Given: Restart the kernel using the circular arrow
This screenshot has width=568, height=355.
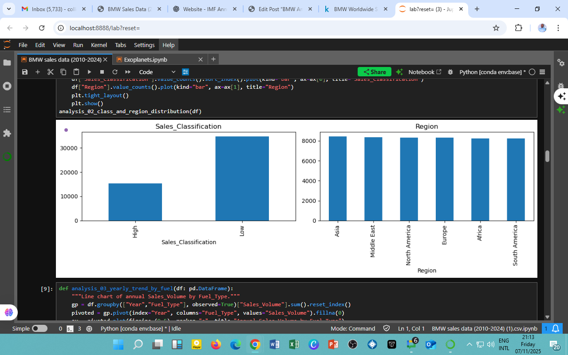Looking at the screenshot, I should tap(115, 72).
